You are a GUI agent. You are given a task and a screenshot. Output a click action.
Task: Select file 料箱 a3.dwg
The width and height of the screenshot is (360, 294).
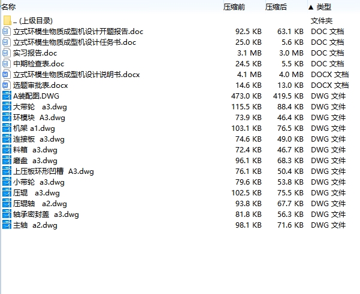(35, 150)
